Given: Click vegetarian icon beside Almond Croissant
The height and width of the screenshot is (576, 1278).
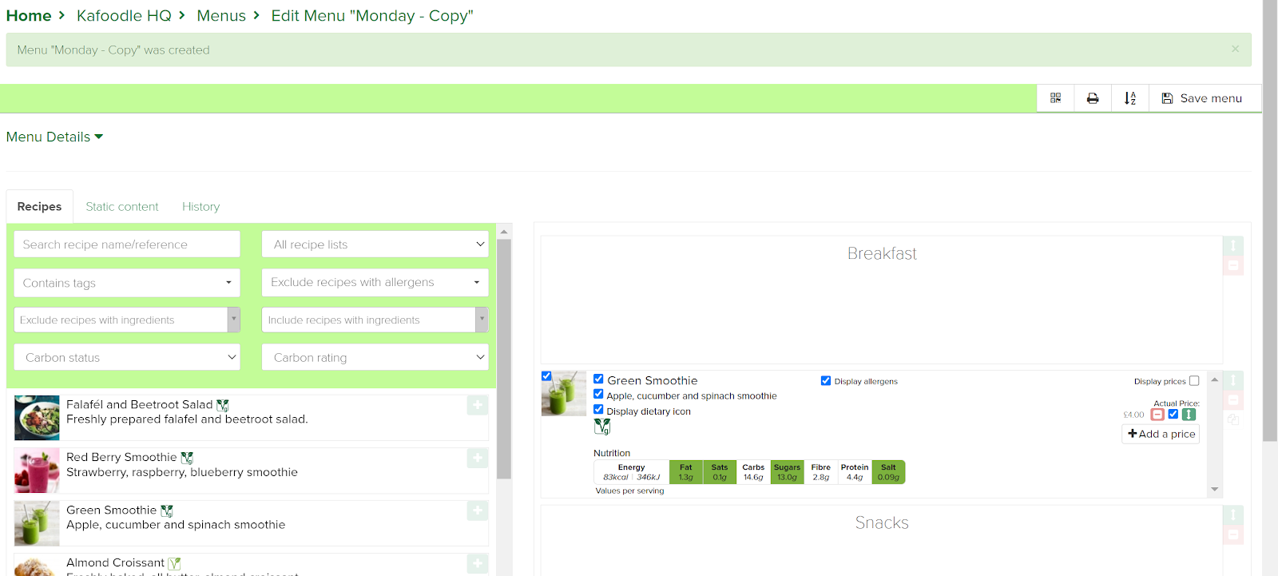Looking at the screenshot, I should [174, 564].
